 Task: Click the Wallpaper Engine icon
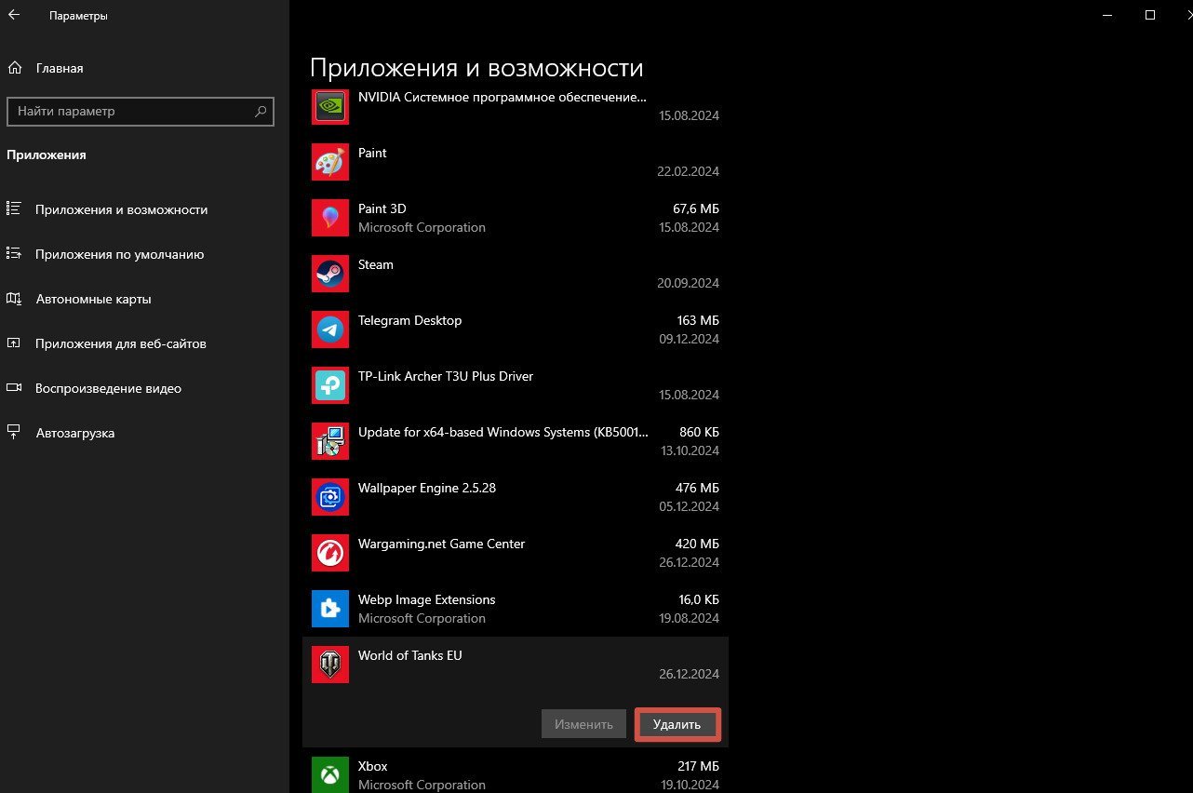(x=330, y=497)
